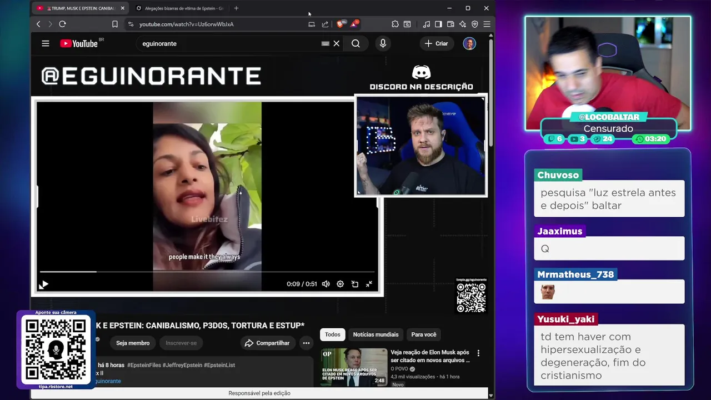Click Yusuki_yaki's chat message
The image size is (711, 400).
click(x=609, y=356)
